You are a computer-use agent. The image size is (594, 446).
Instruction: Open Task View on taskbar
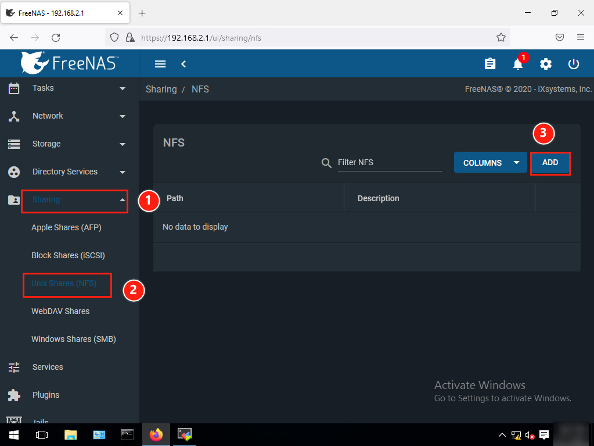42,434
